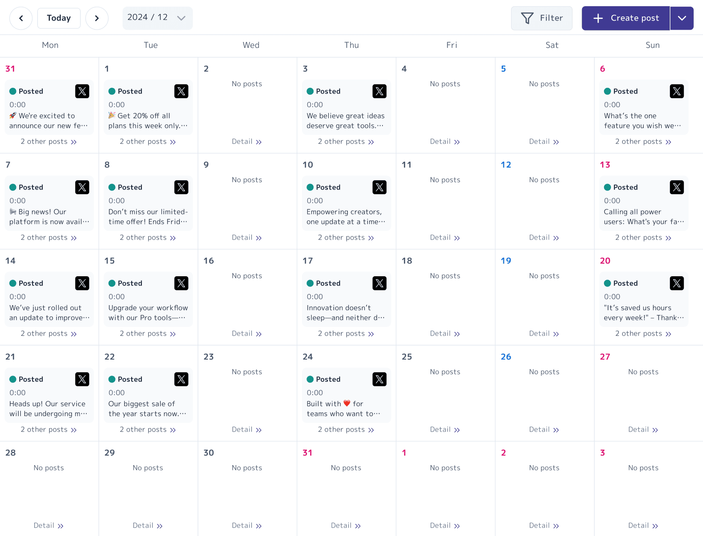The width and height of the screenshot is (703, 536).
Task: Expand 2 other posts on Tuesday 22
Action: (x=148, y=430)
